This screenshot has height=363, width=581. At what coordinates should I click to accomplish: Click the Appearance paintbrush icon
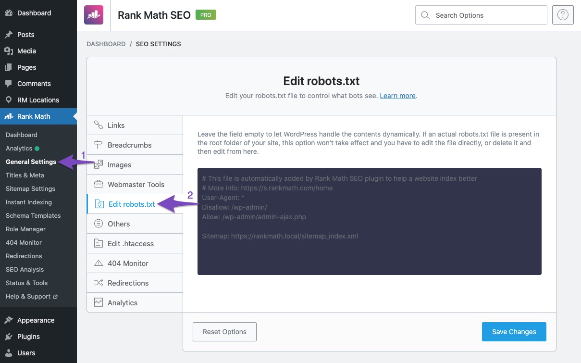coord(9,320)
